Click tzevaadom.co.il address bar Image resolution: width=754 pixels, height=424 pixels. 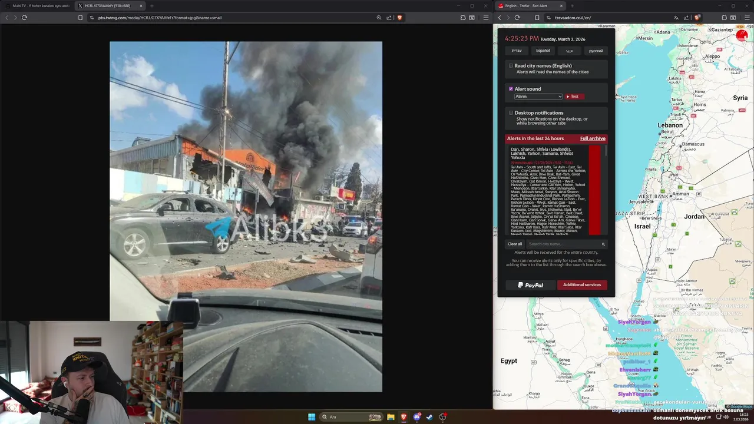coord(573,18)
